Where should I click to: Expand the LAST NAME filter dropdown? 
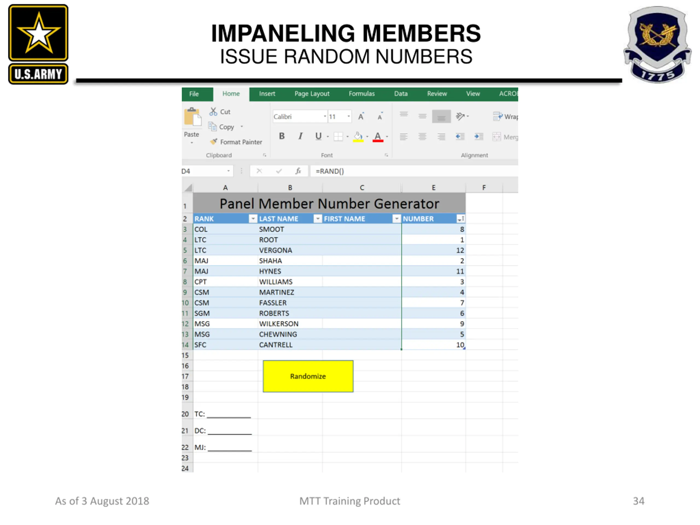317,219
